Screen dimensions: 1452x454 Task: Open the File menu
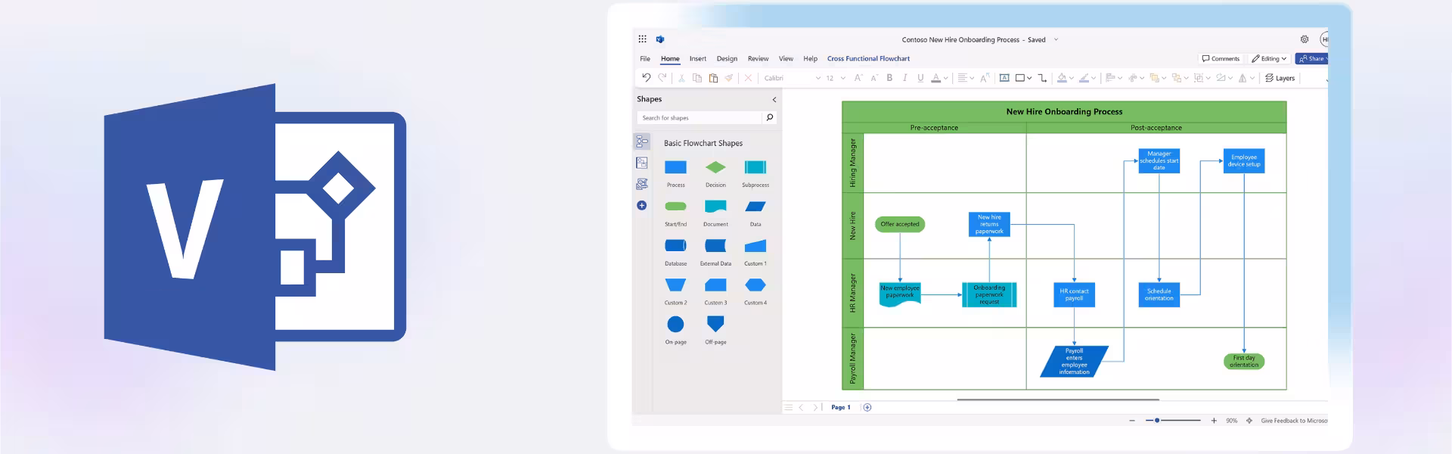pyautogui.click(x=645, y=58)
